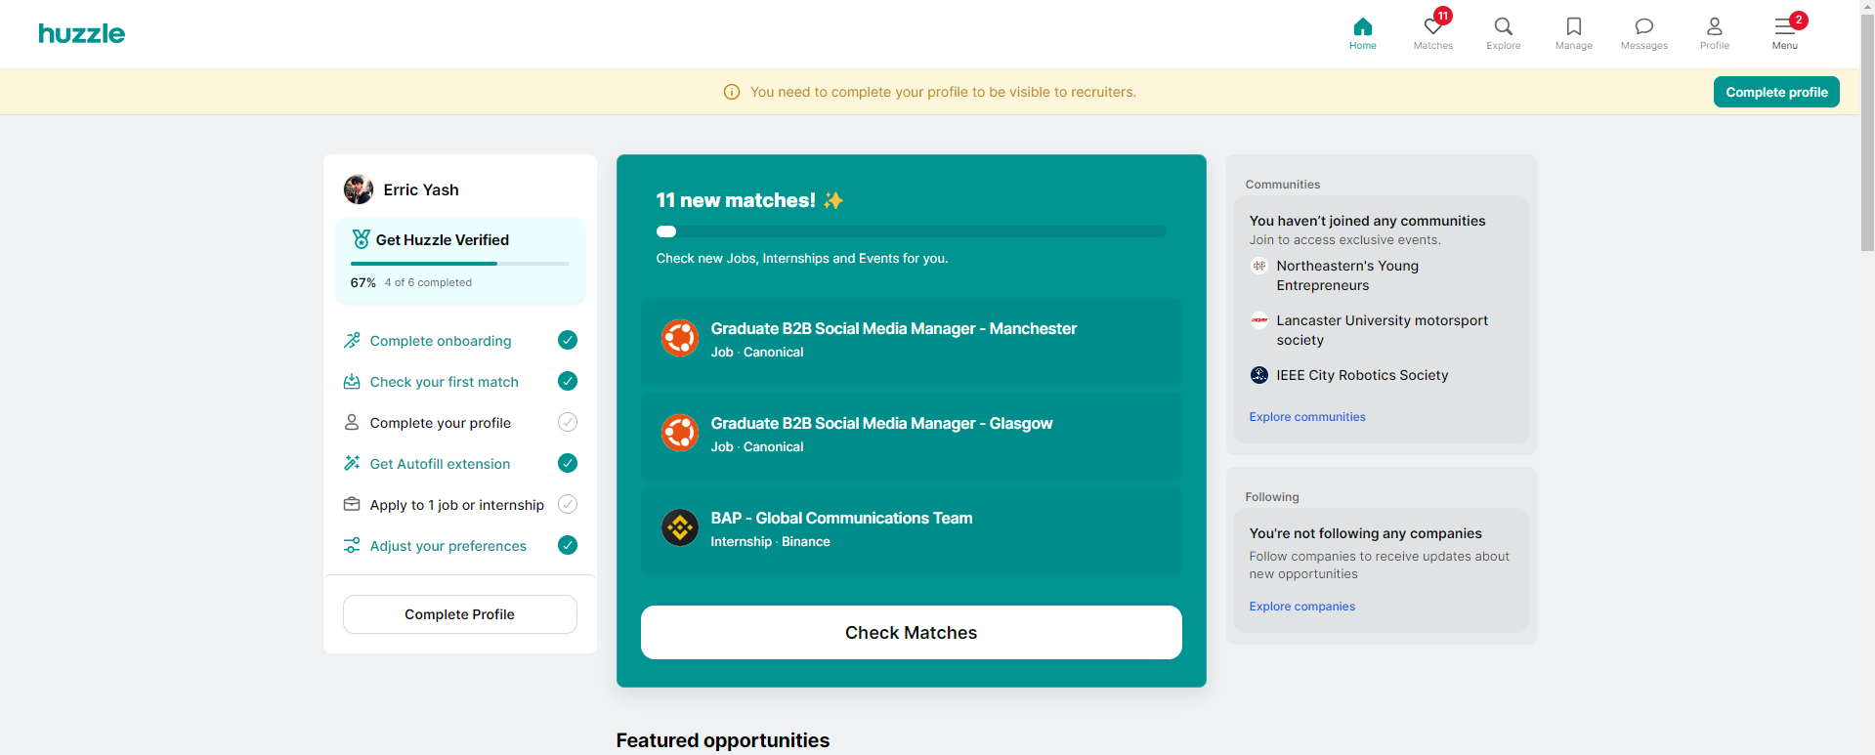The image size is (1875, 755).
Task: Click IEEE City Robotics Society icon
Action: 1259,375
